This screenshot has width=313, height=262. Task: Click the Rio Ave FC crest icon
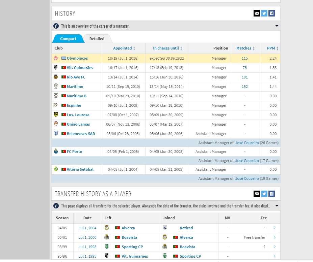[x=56, y=77]
